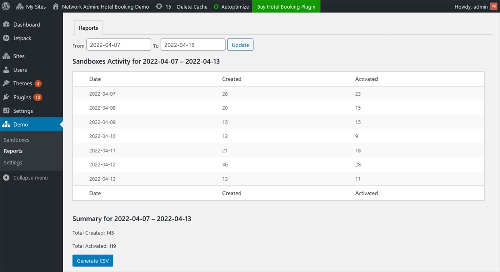Click the date cell 2022-04-12

(x=102, y=165)
